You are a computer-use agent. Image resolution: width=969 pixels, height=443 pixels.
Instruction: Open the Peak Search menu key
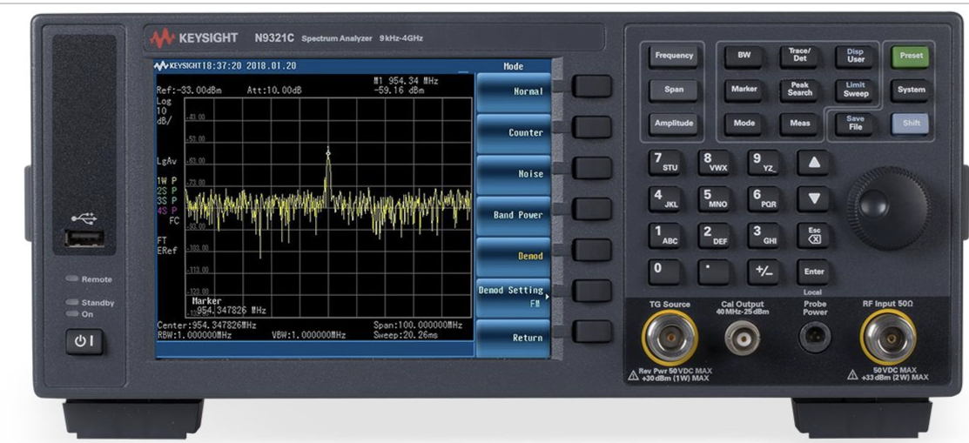click(x=799, y=89)
